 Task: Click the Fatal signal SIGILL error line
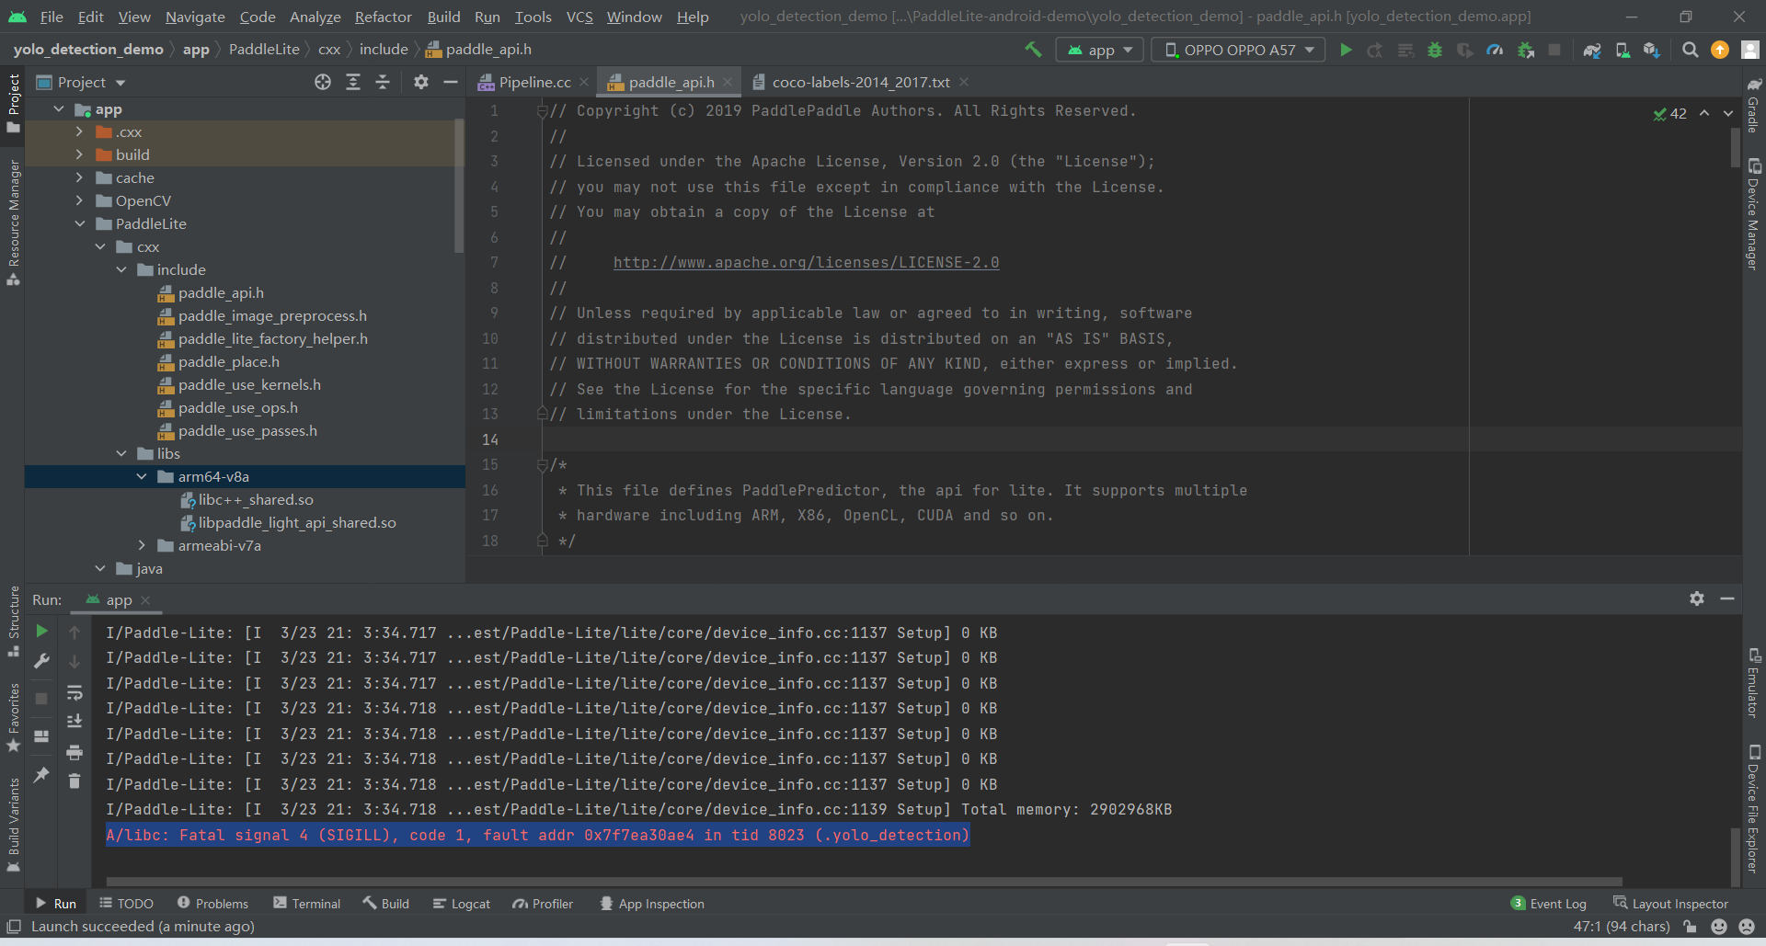tap(538, 835)
